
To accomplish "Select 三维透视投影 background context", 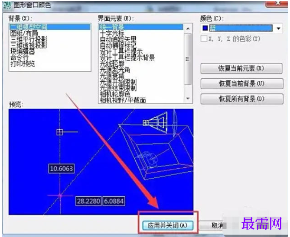I will [29, 45].
